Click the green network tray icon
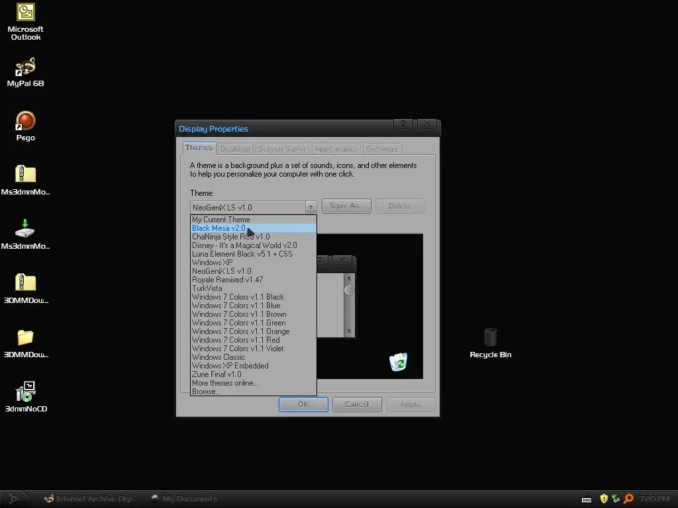678x508 pixels. (x=616, y=499)
